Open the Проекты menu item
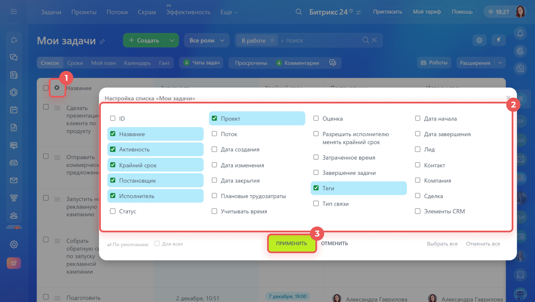The width and height of the screenshot is (535, 302). coord(84,12)
